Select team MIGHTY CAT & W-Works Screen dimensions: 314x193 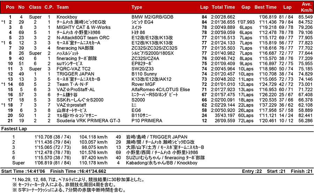click(x=83, y=27)
